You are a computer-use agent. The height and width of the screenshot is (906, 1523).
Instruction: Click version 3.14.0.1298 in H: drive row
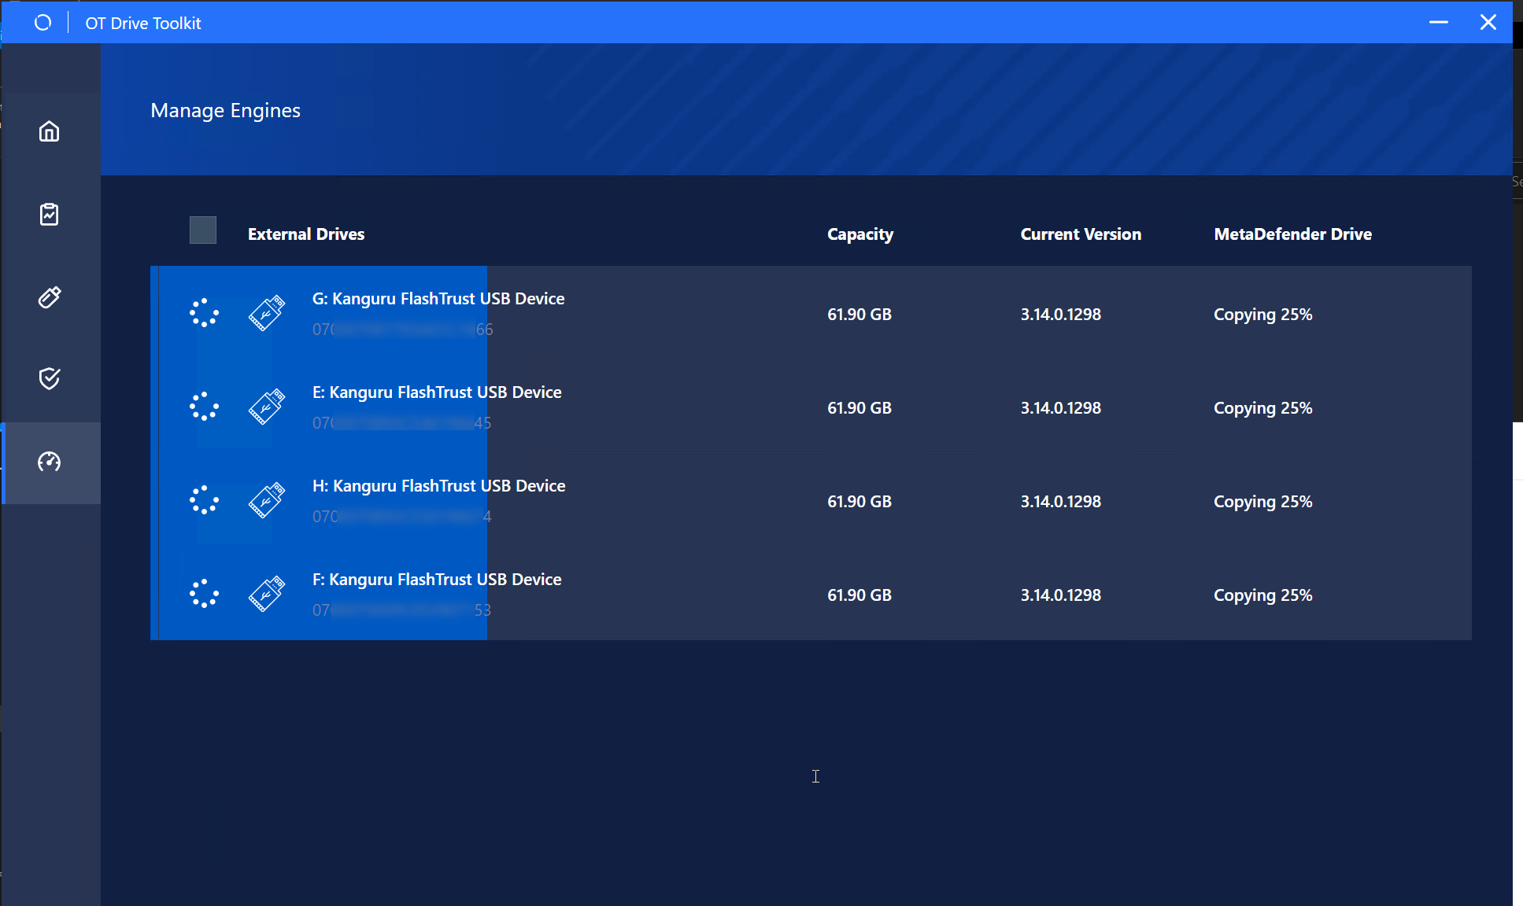pyautogui.click(x=1061, y=502)
